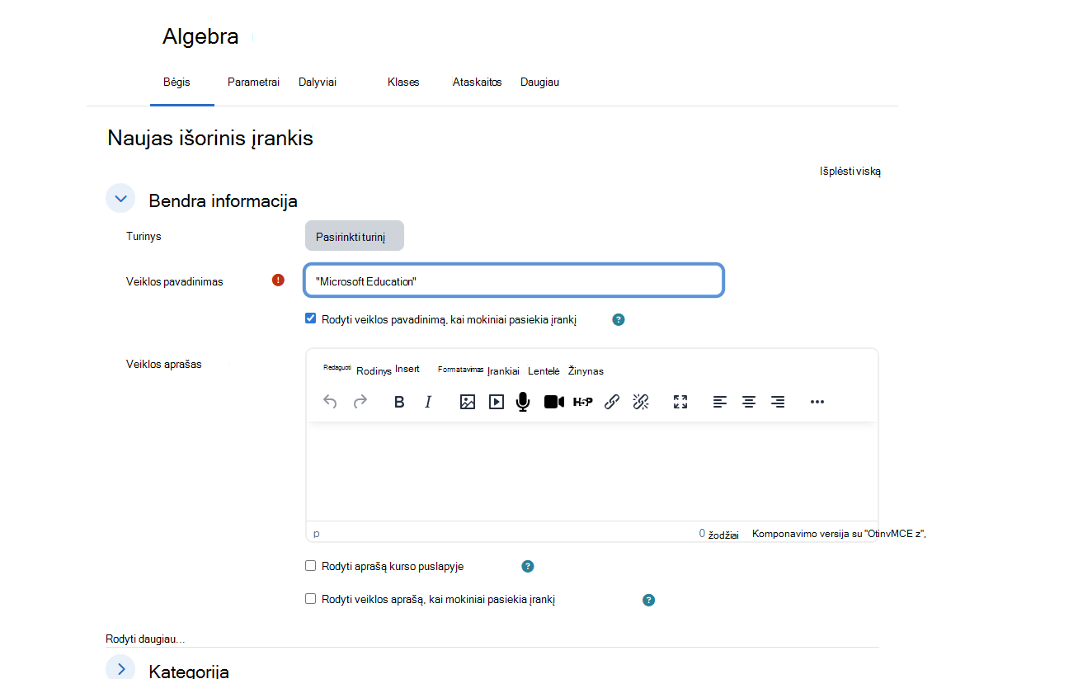
Task: Open the Įrankiai editor menu
Action: tap(503, 371)
